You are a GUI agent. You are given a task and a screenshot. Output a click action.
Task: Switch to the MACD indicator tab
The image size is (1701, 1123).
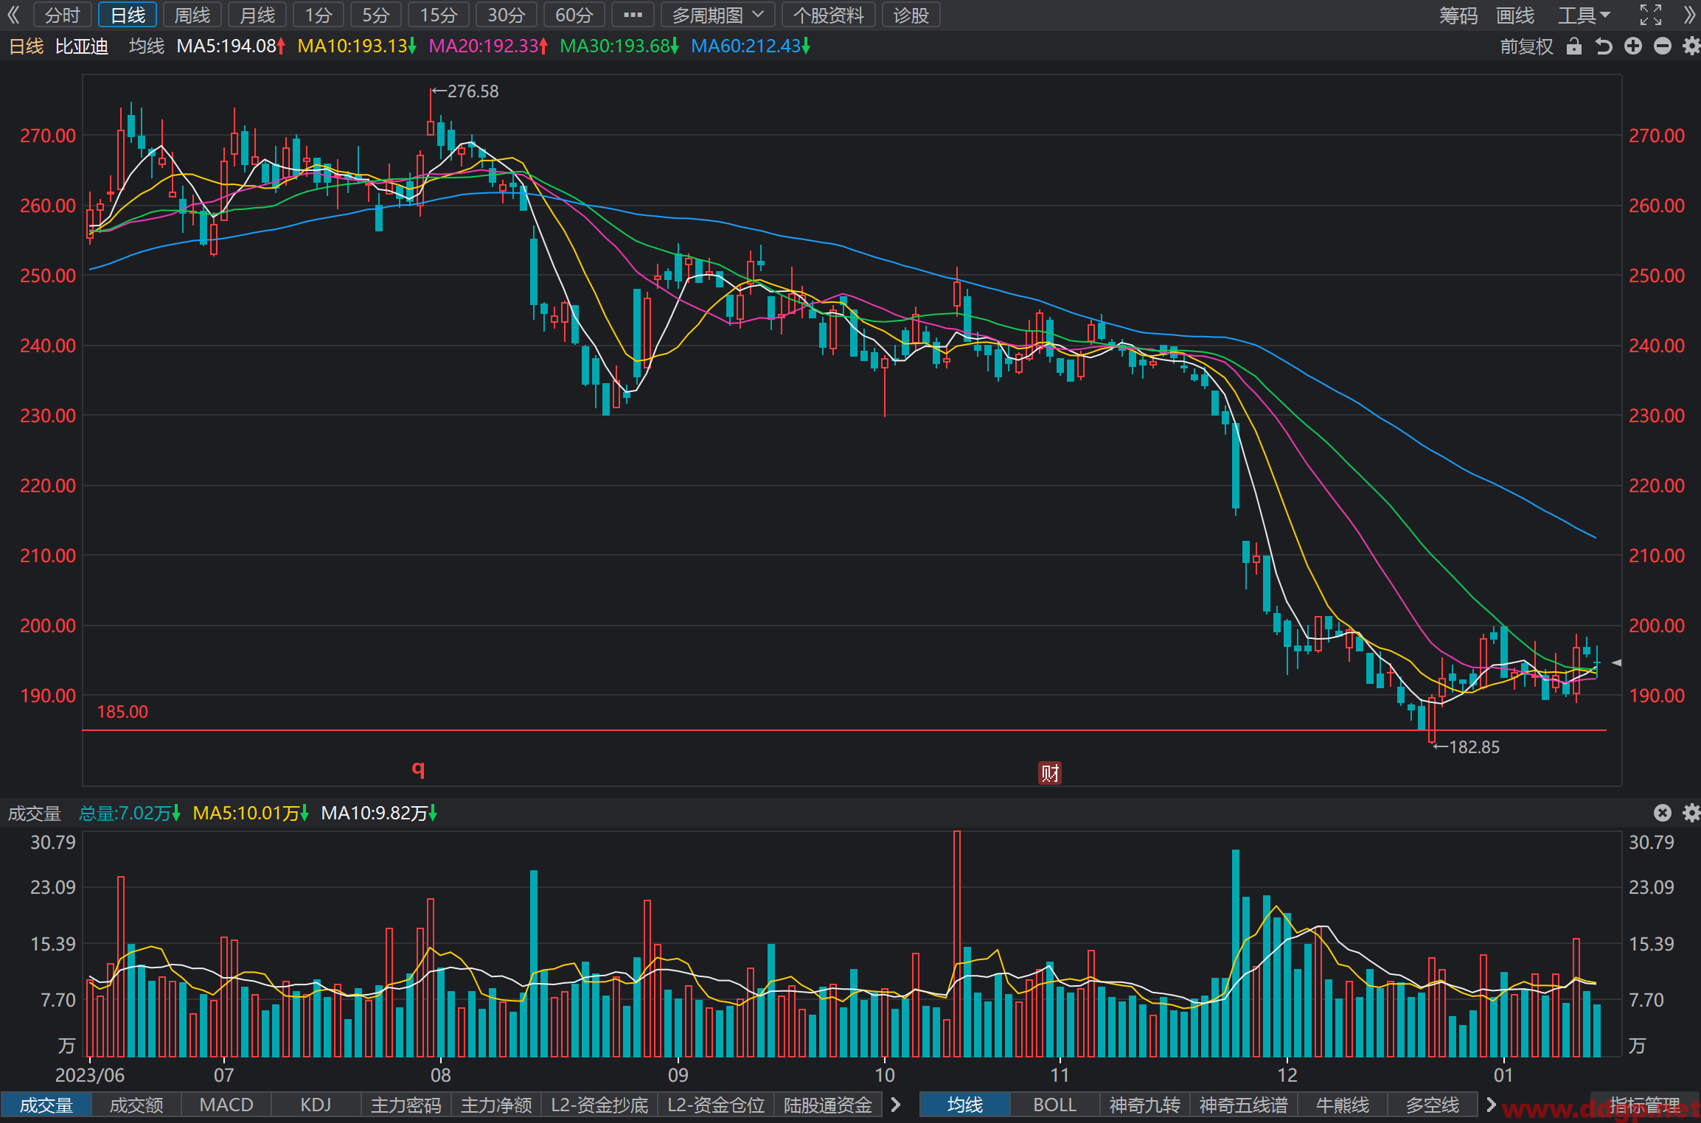coord(226,1105)
